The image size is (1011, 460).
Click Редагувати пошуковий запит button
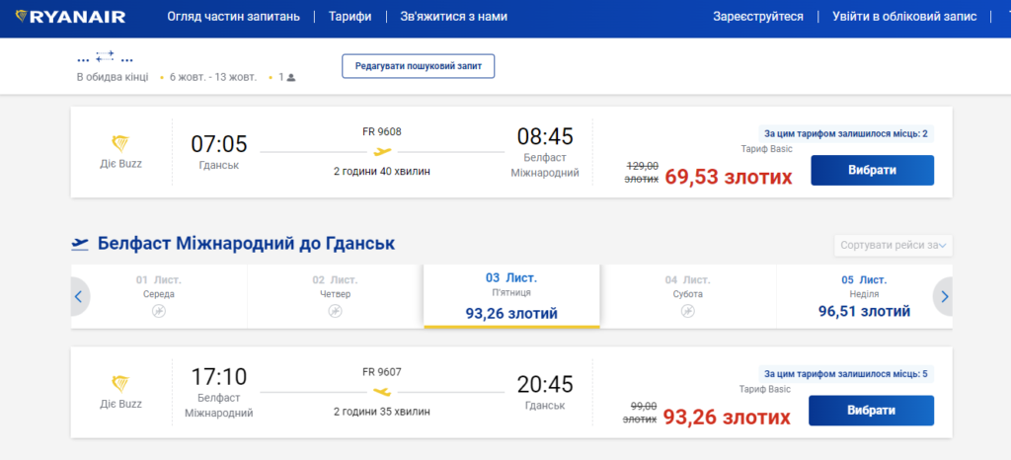[418, 66]
